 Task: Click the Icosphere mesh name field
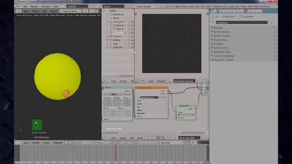241,22
